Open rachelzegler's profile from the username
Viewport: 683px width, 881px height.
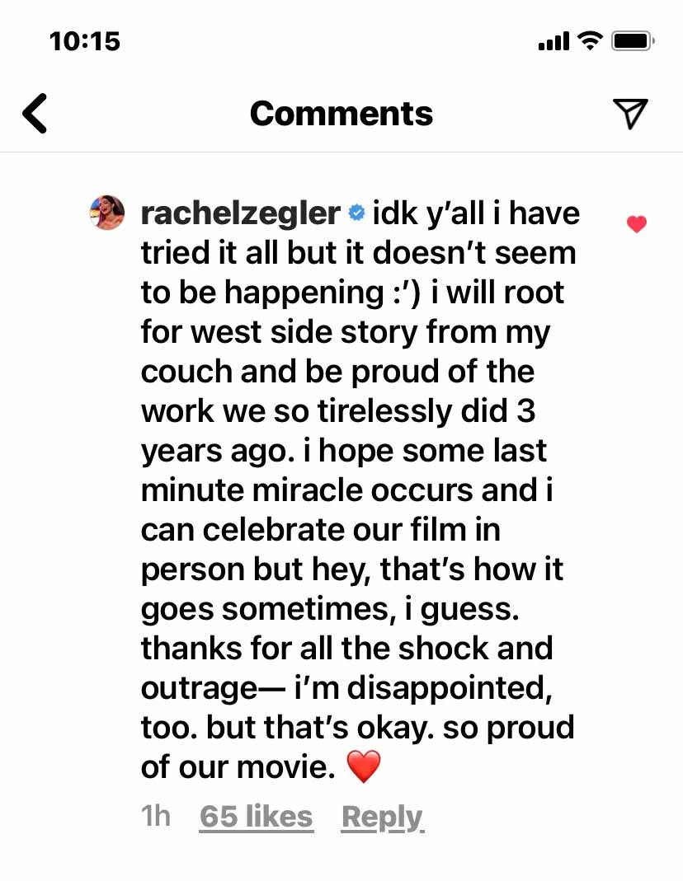(241, 213)
